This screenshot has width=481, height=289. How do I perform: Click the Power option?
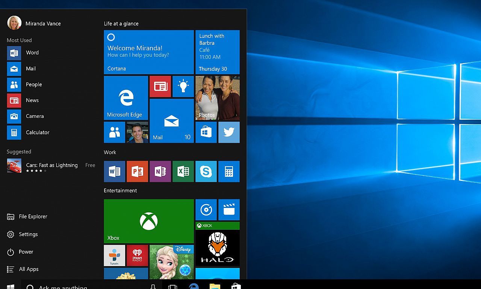pos(20,252)
